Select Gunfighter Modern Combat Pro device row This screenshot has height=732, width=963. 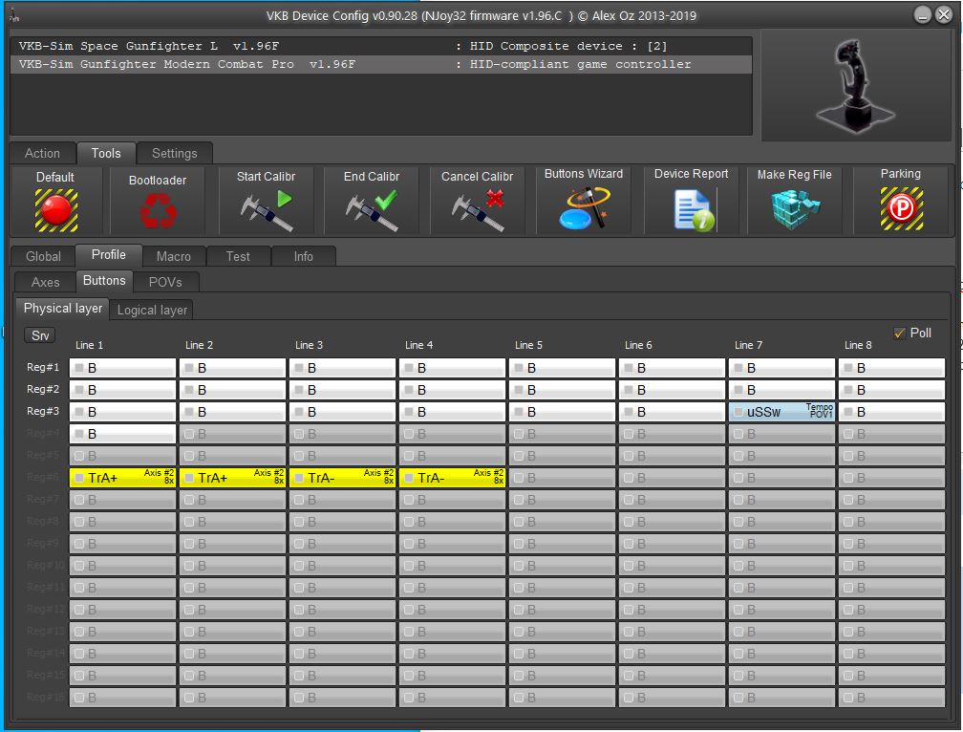point(381,64)
